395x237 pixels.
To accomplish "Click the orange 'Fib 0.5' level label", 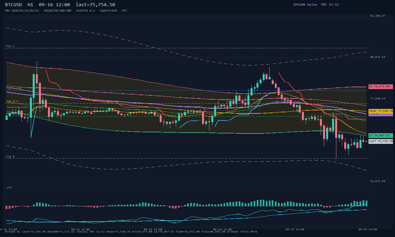I will [12, 101].
